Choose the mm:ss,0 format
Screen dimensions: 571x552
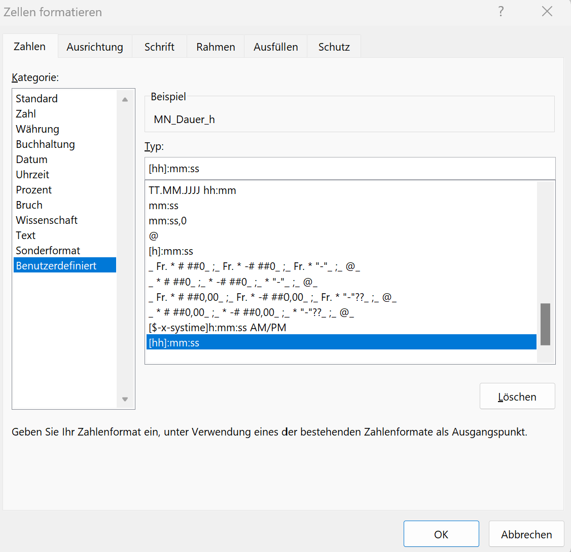(x=341, y=221)
